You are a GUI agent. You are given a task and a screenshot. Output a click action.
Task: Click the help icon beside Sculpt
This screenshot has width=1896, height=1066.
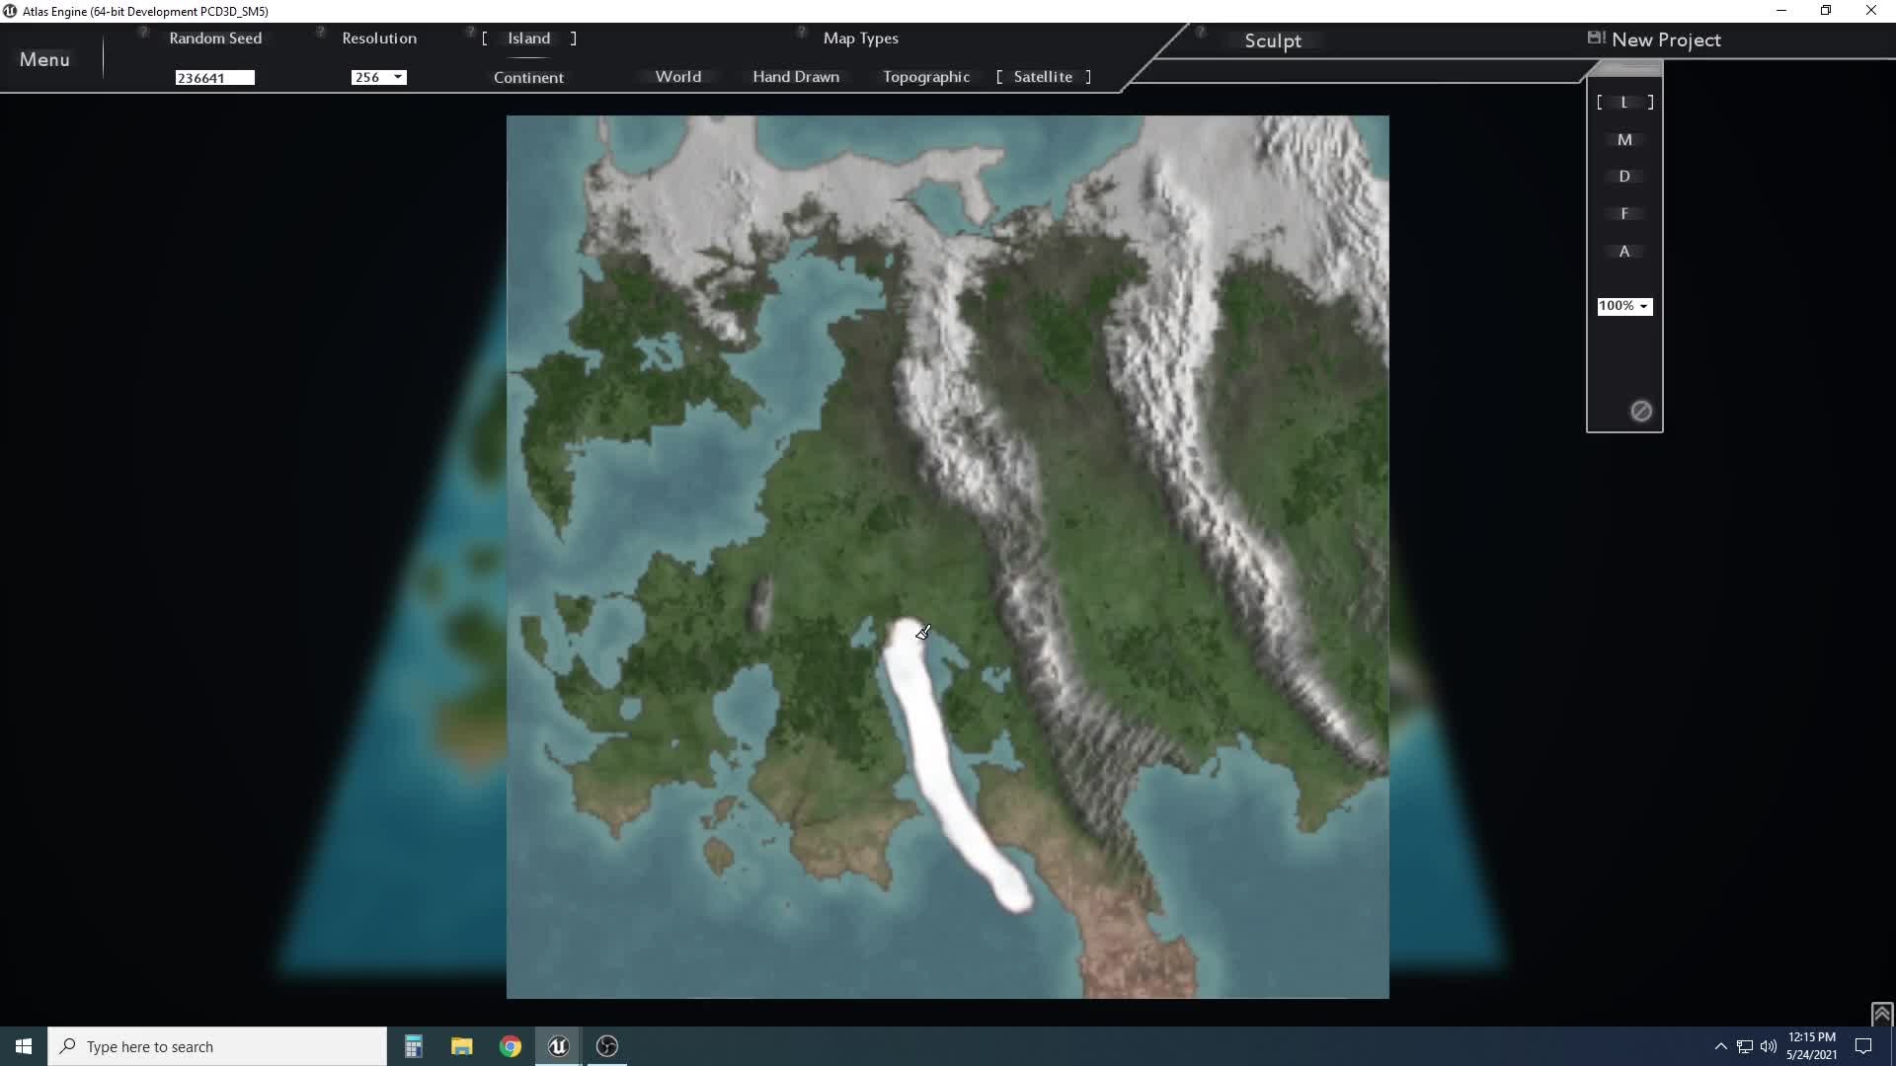coord(1201,33)
